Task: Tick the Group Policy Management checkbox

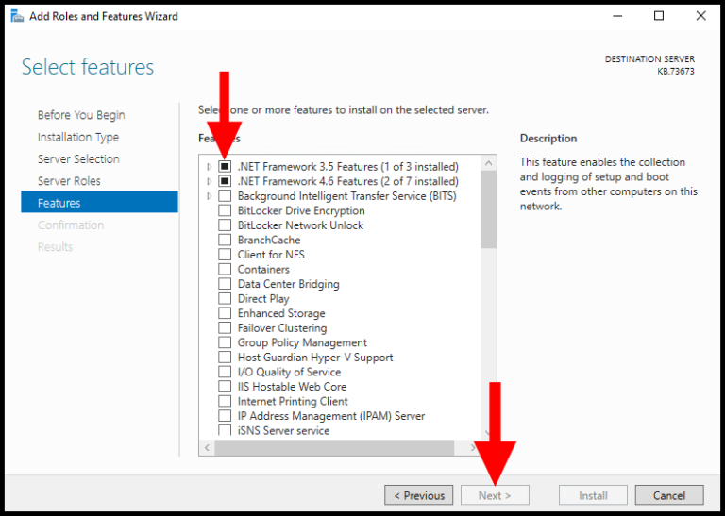Action: click(x=225, y=342)
